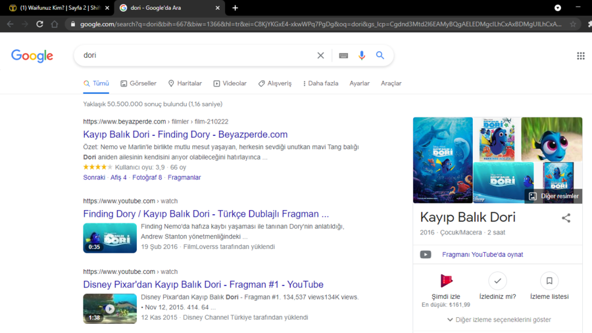Share Kayıp Balık Dori panel

(566, 218)
